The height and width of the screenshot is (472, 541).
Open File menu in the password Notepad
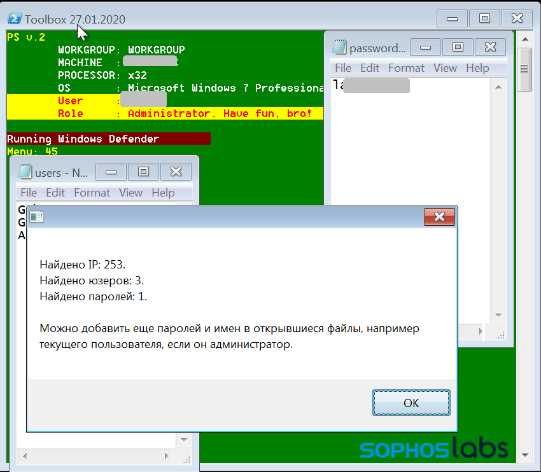tap(343, 68)
